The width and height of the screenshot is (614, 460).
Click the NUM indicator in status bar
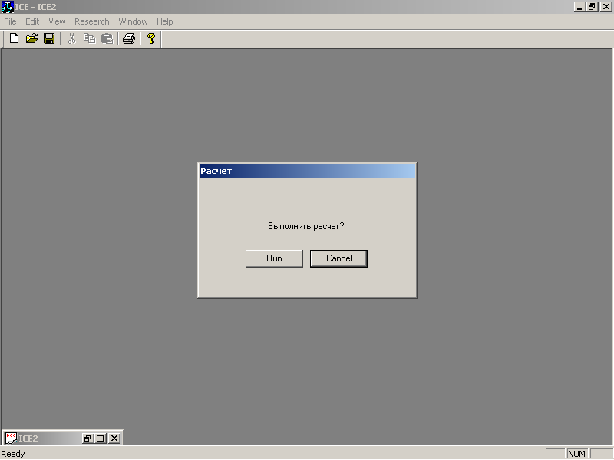(576, 454)
